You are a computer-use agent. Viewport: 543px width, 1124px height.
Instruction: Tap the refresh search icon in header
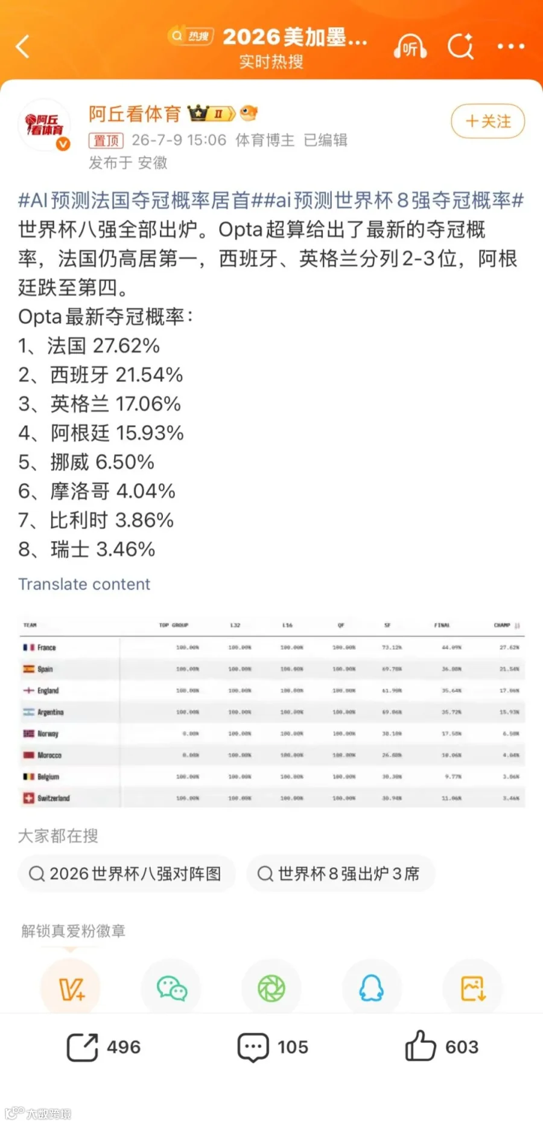tap(461, 46)
